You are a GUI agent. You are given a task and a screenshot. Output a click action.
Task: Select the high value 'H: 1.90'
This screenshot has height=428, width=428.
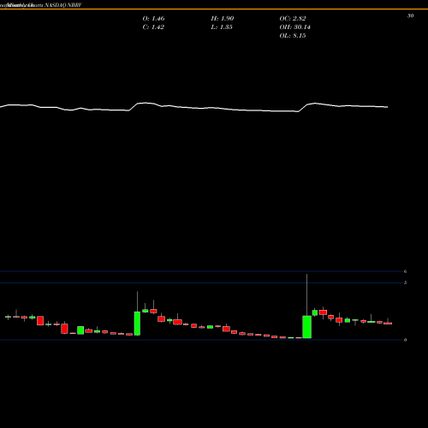click(223, 19)
